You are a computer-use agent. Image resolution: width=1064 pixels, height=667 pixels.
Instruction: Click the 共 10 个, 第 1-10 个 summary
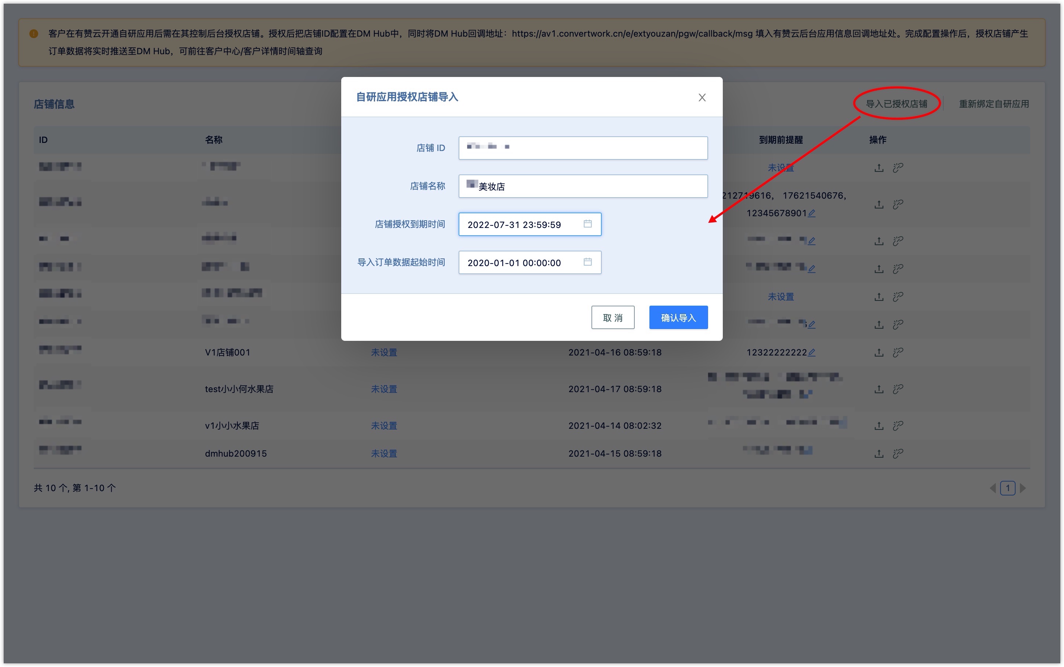(74, 488)
